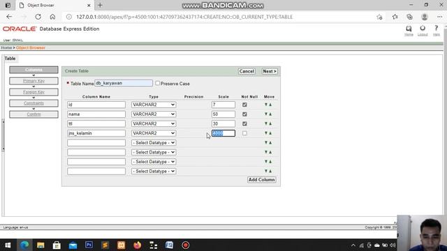
Task: Click the id column name field
Action: 96,105
